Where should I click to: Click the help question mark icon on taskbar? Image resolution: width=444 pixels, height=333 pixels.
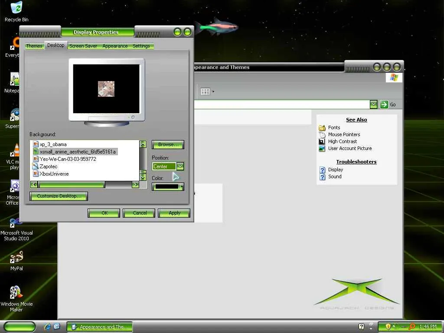click(x=361, y=326)
